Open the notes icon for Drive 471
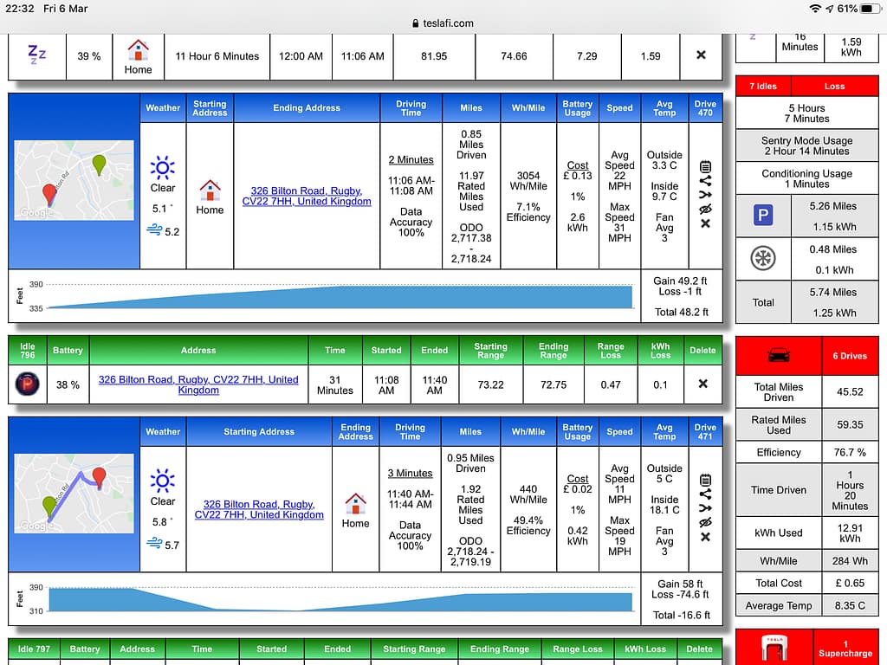Screen dimensions: 887x665 (x=705, y=481)
